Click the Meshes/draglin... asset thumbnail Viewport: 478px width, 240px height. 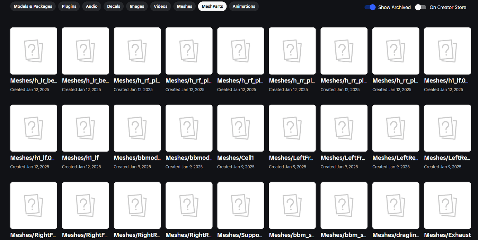[x=396, y=206]
